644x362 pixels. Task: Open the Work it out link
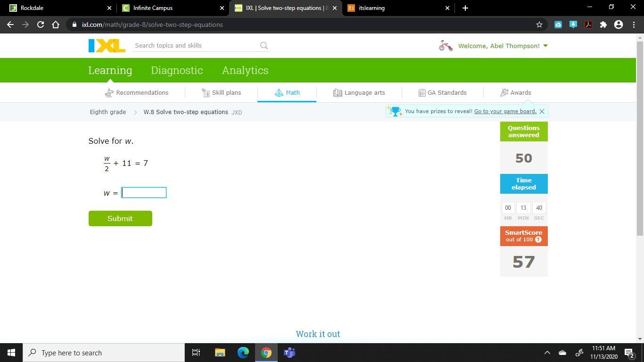[318, 334]
